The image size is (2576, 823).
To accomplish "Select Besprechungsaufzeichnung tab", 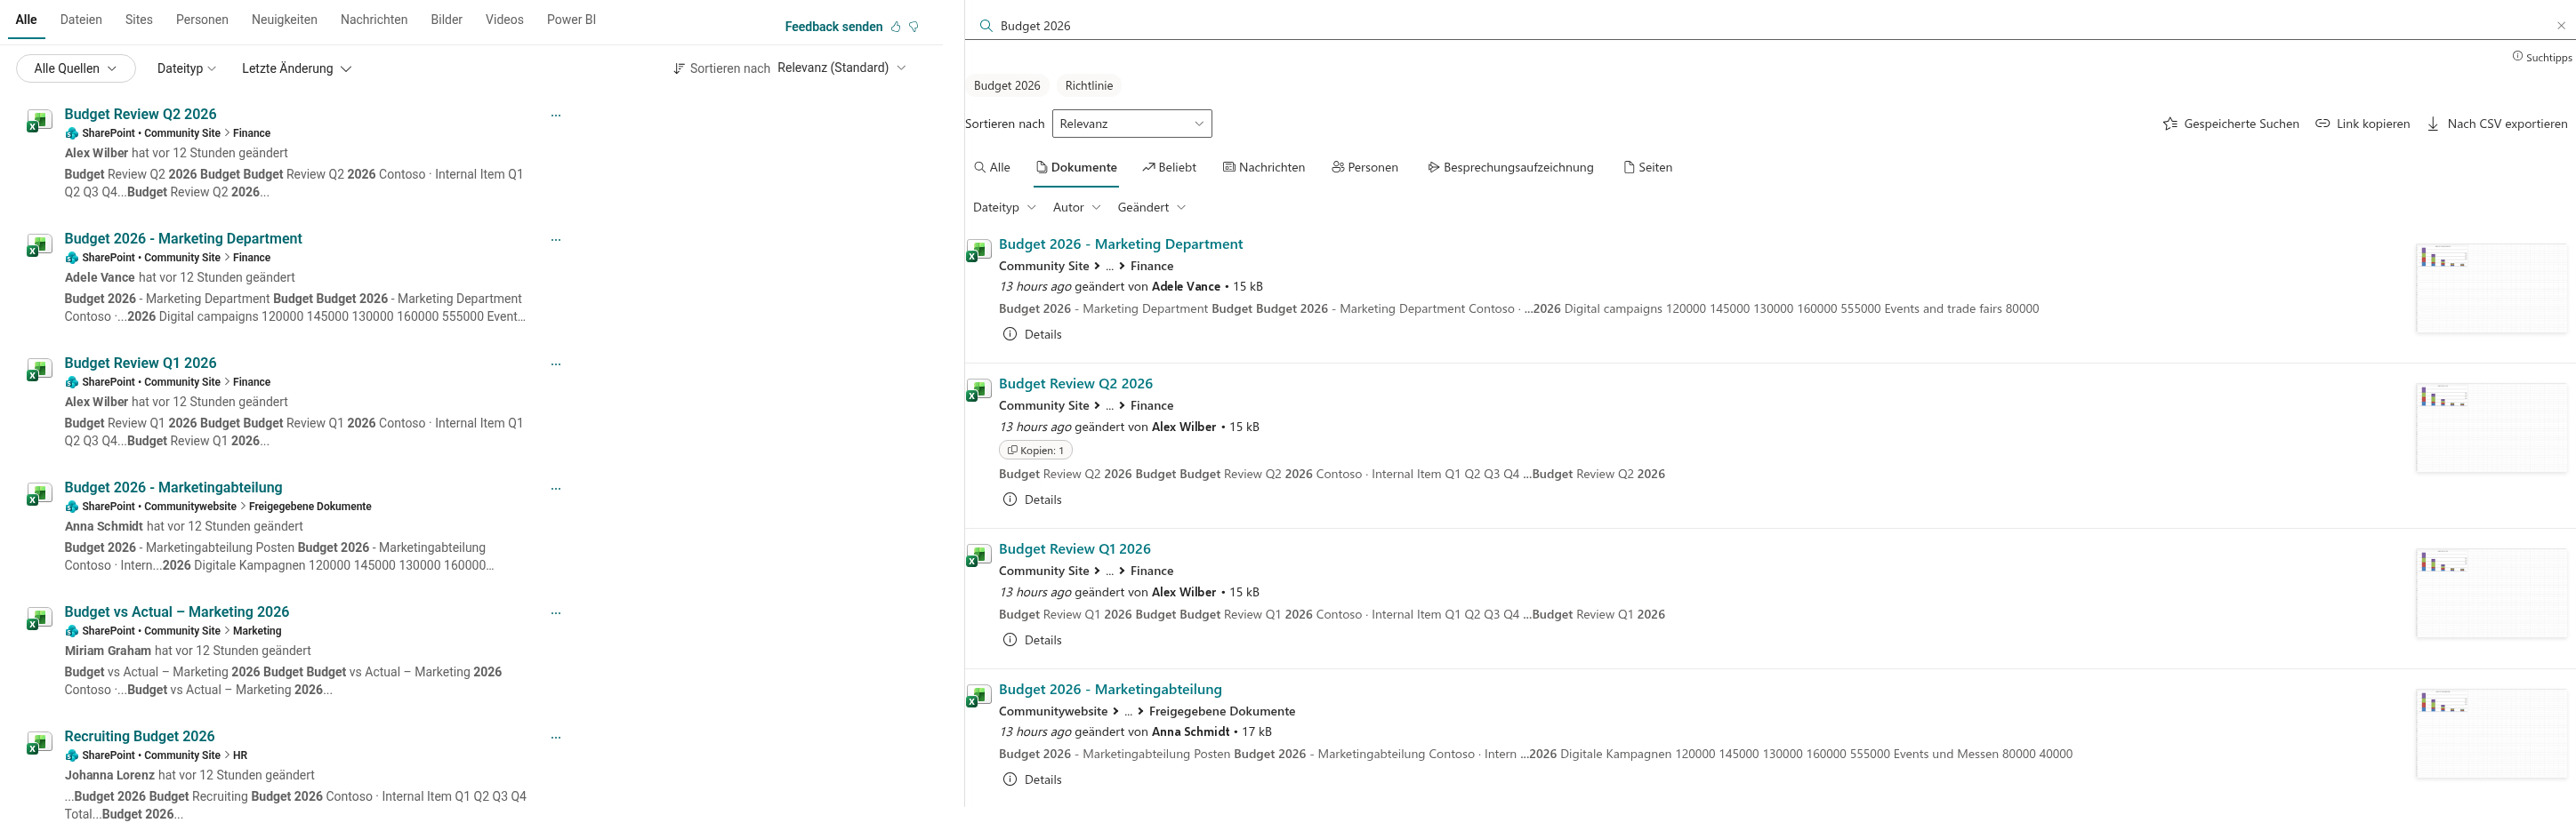I will point(1510,168).
